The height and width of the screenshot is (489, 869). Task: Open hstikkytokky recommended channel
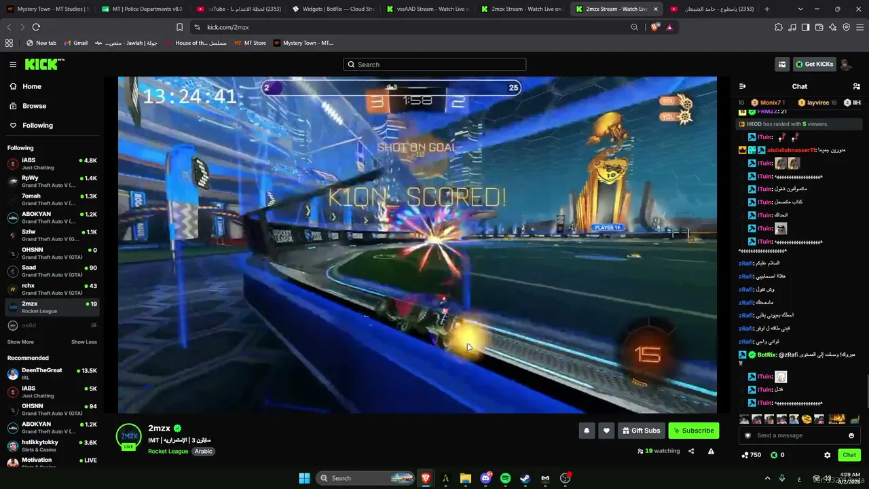pyautogui.click(x=52, y=446)
